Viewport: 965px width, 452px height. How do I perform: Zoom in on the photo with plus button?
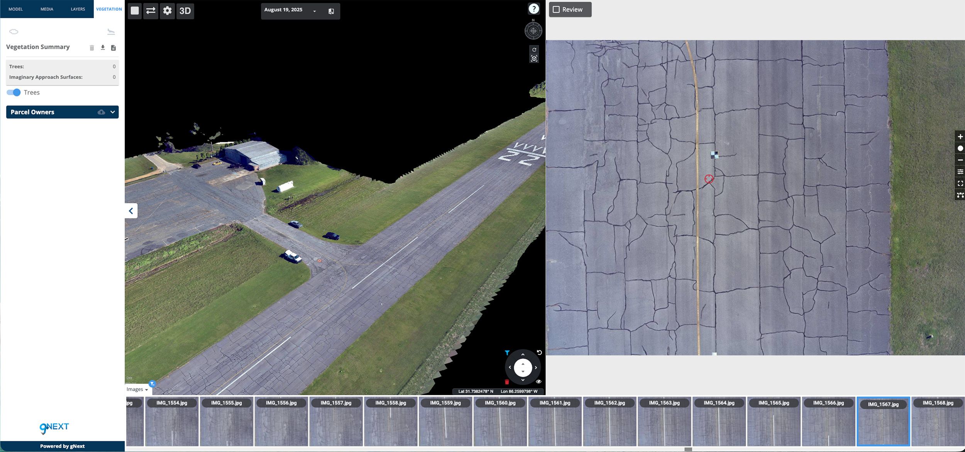(x=960, y=137)
